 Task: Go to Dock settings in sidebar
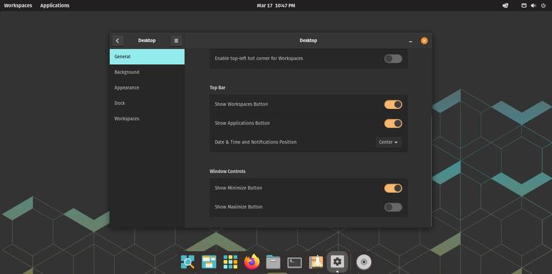coord(147,103)
